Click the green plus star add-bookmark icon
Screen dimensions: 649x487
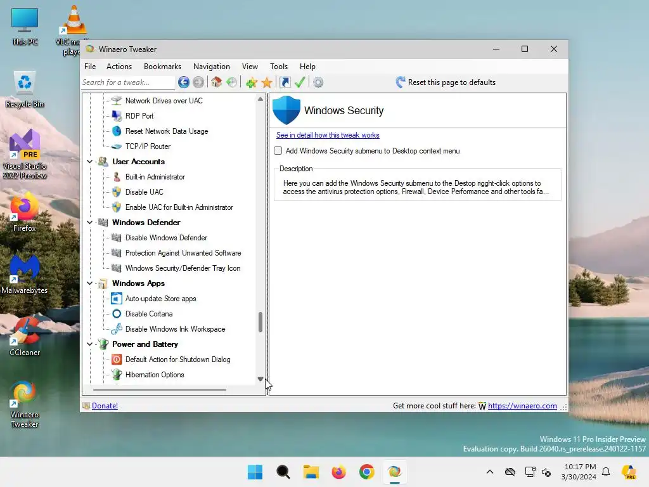point(251,82)
